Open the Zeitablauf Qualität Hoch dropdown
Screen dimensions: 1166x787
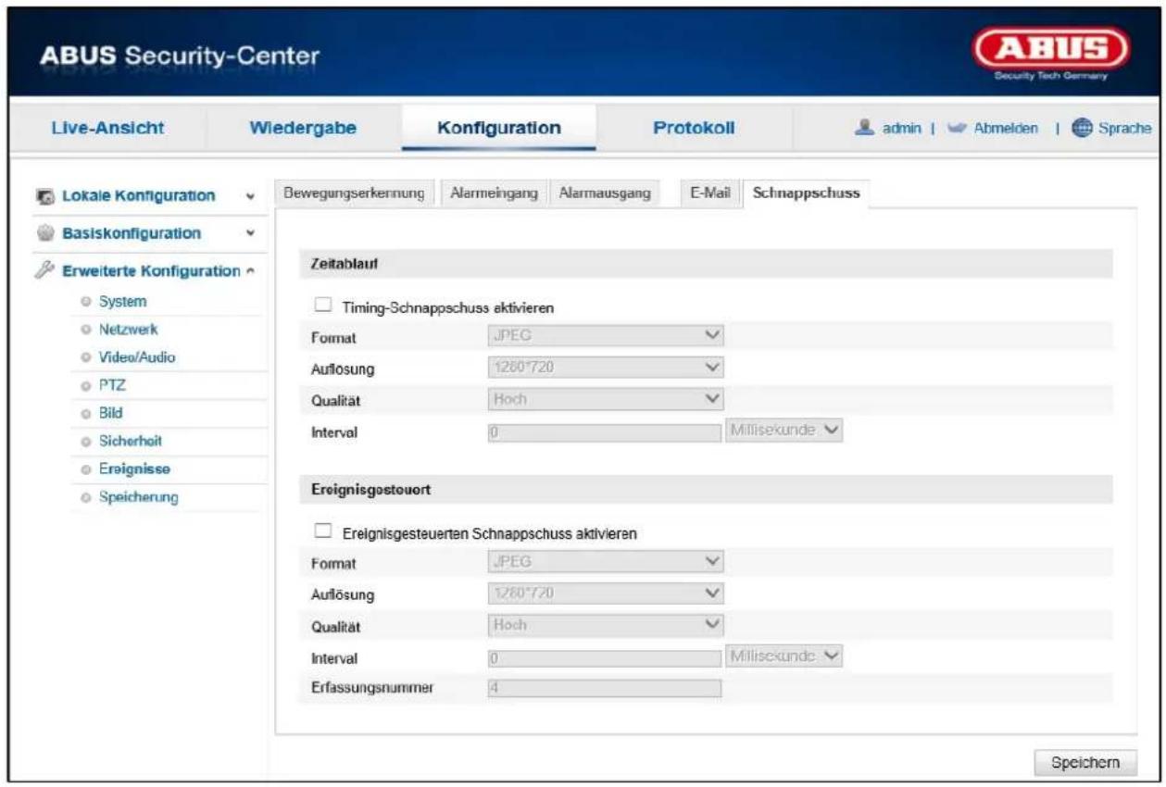tap(604, 398)
